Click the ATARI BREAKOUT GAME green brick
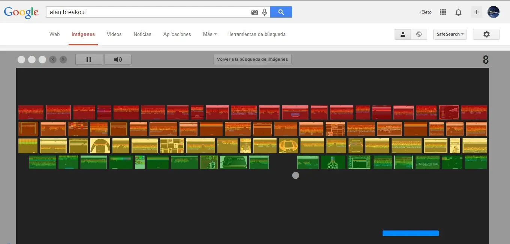 point(428,162)
